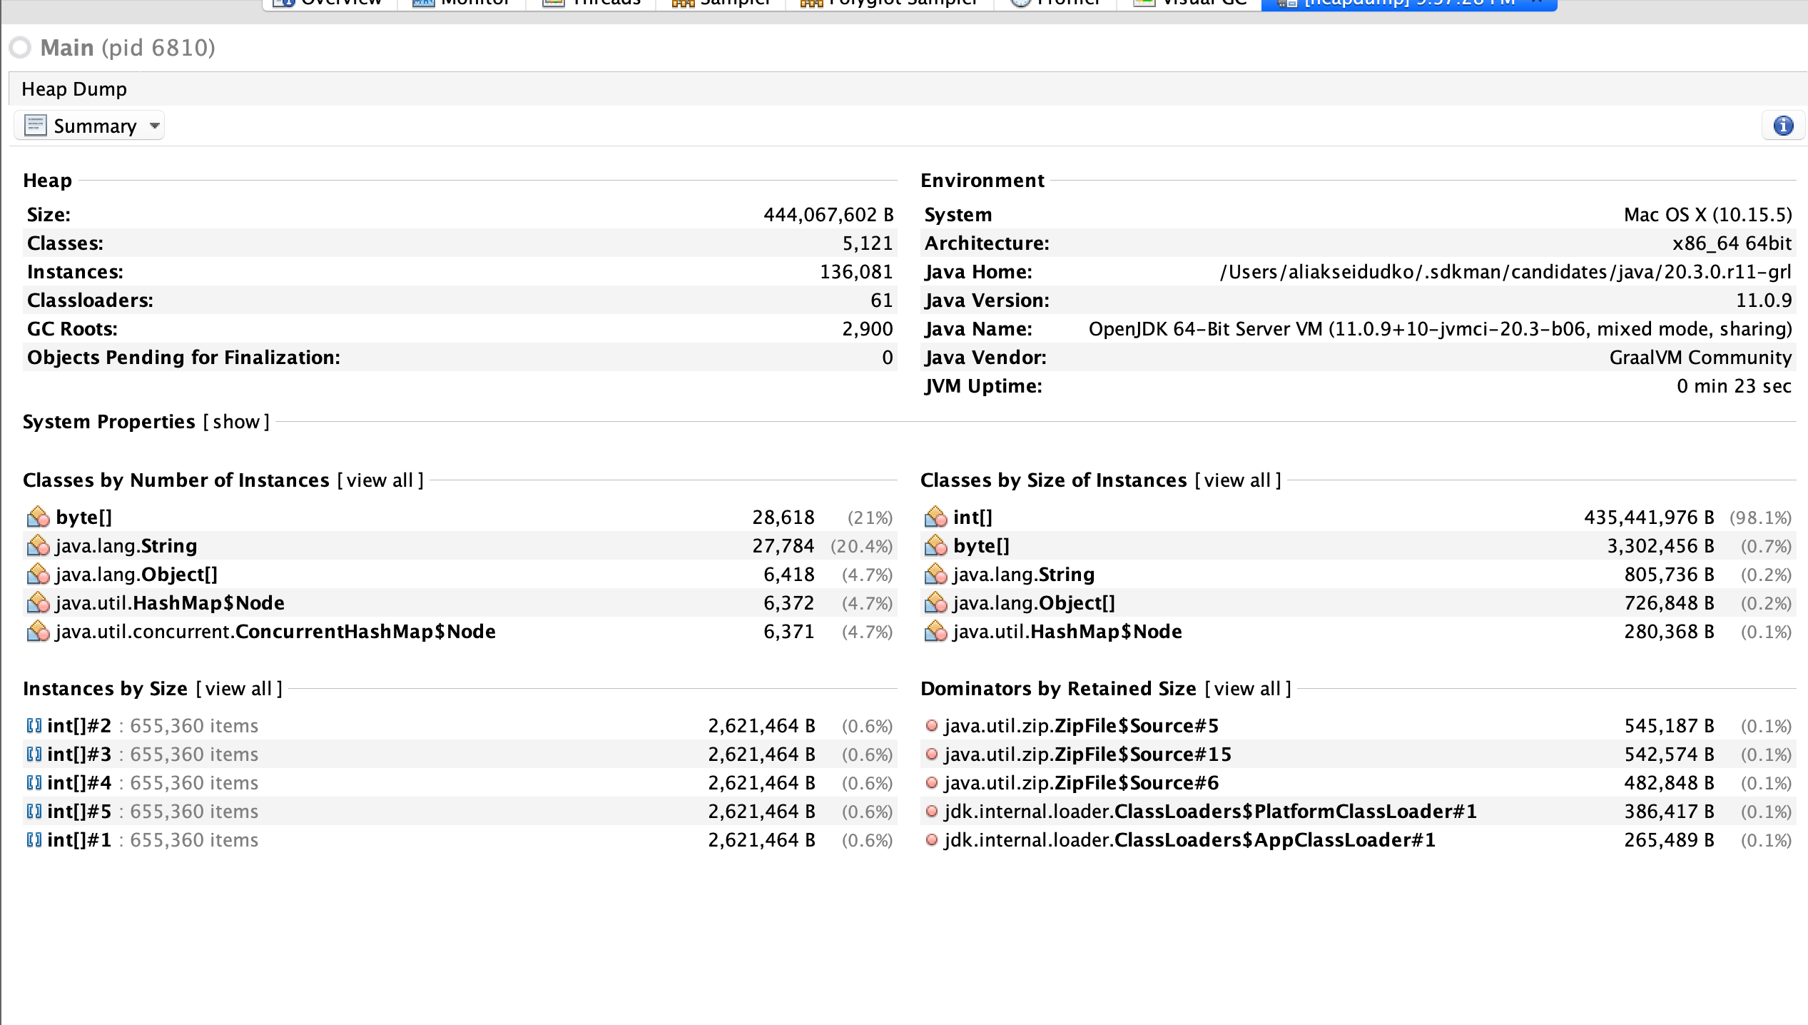Click the dominator icon beside PlatformClassLoader#1
Image resolution: width=1808 pixels, height=1025 pixels.
(x=932, y=811)
